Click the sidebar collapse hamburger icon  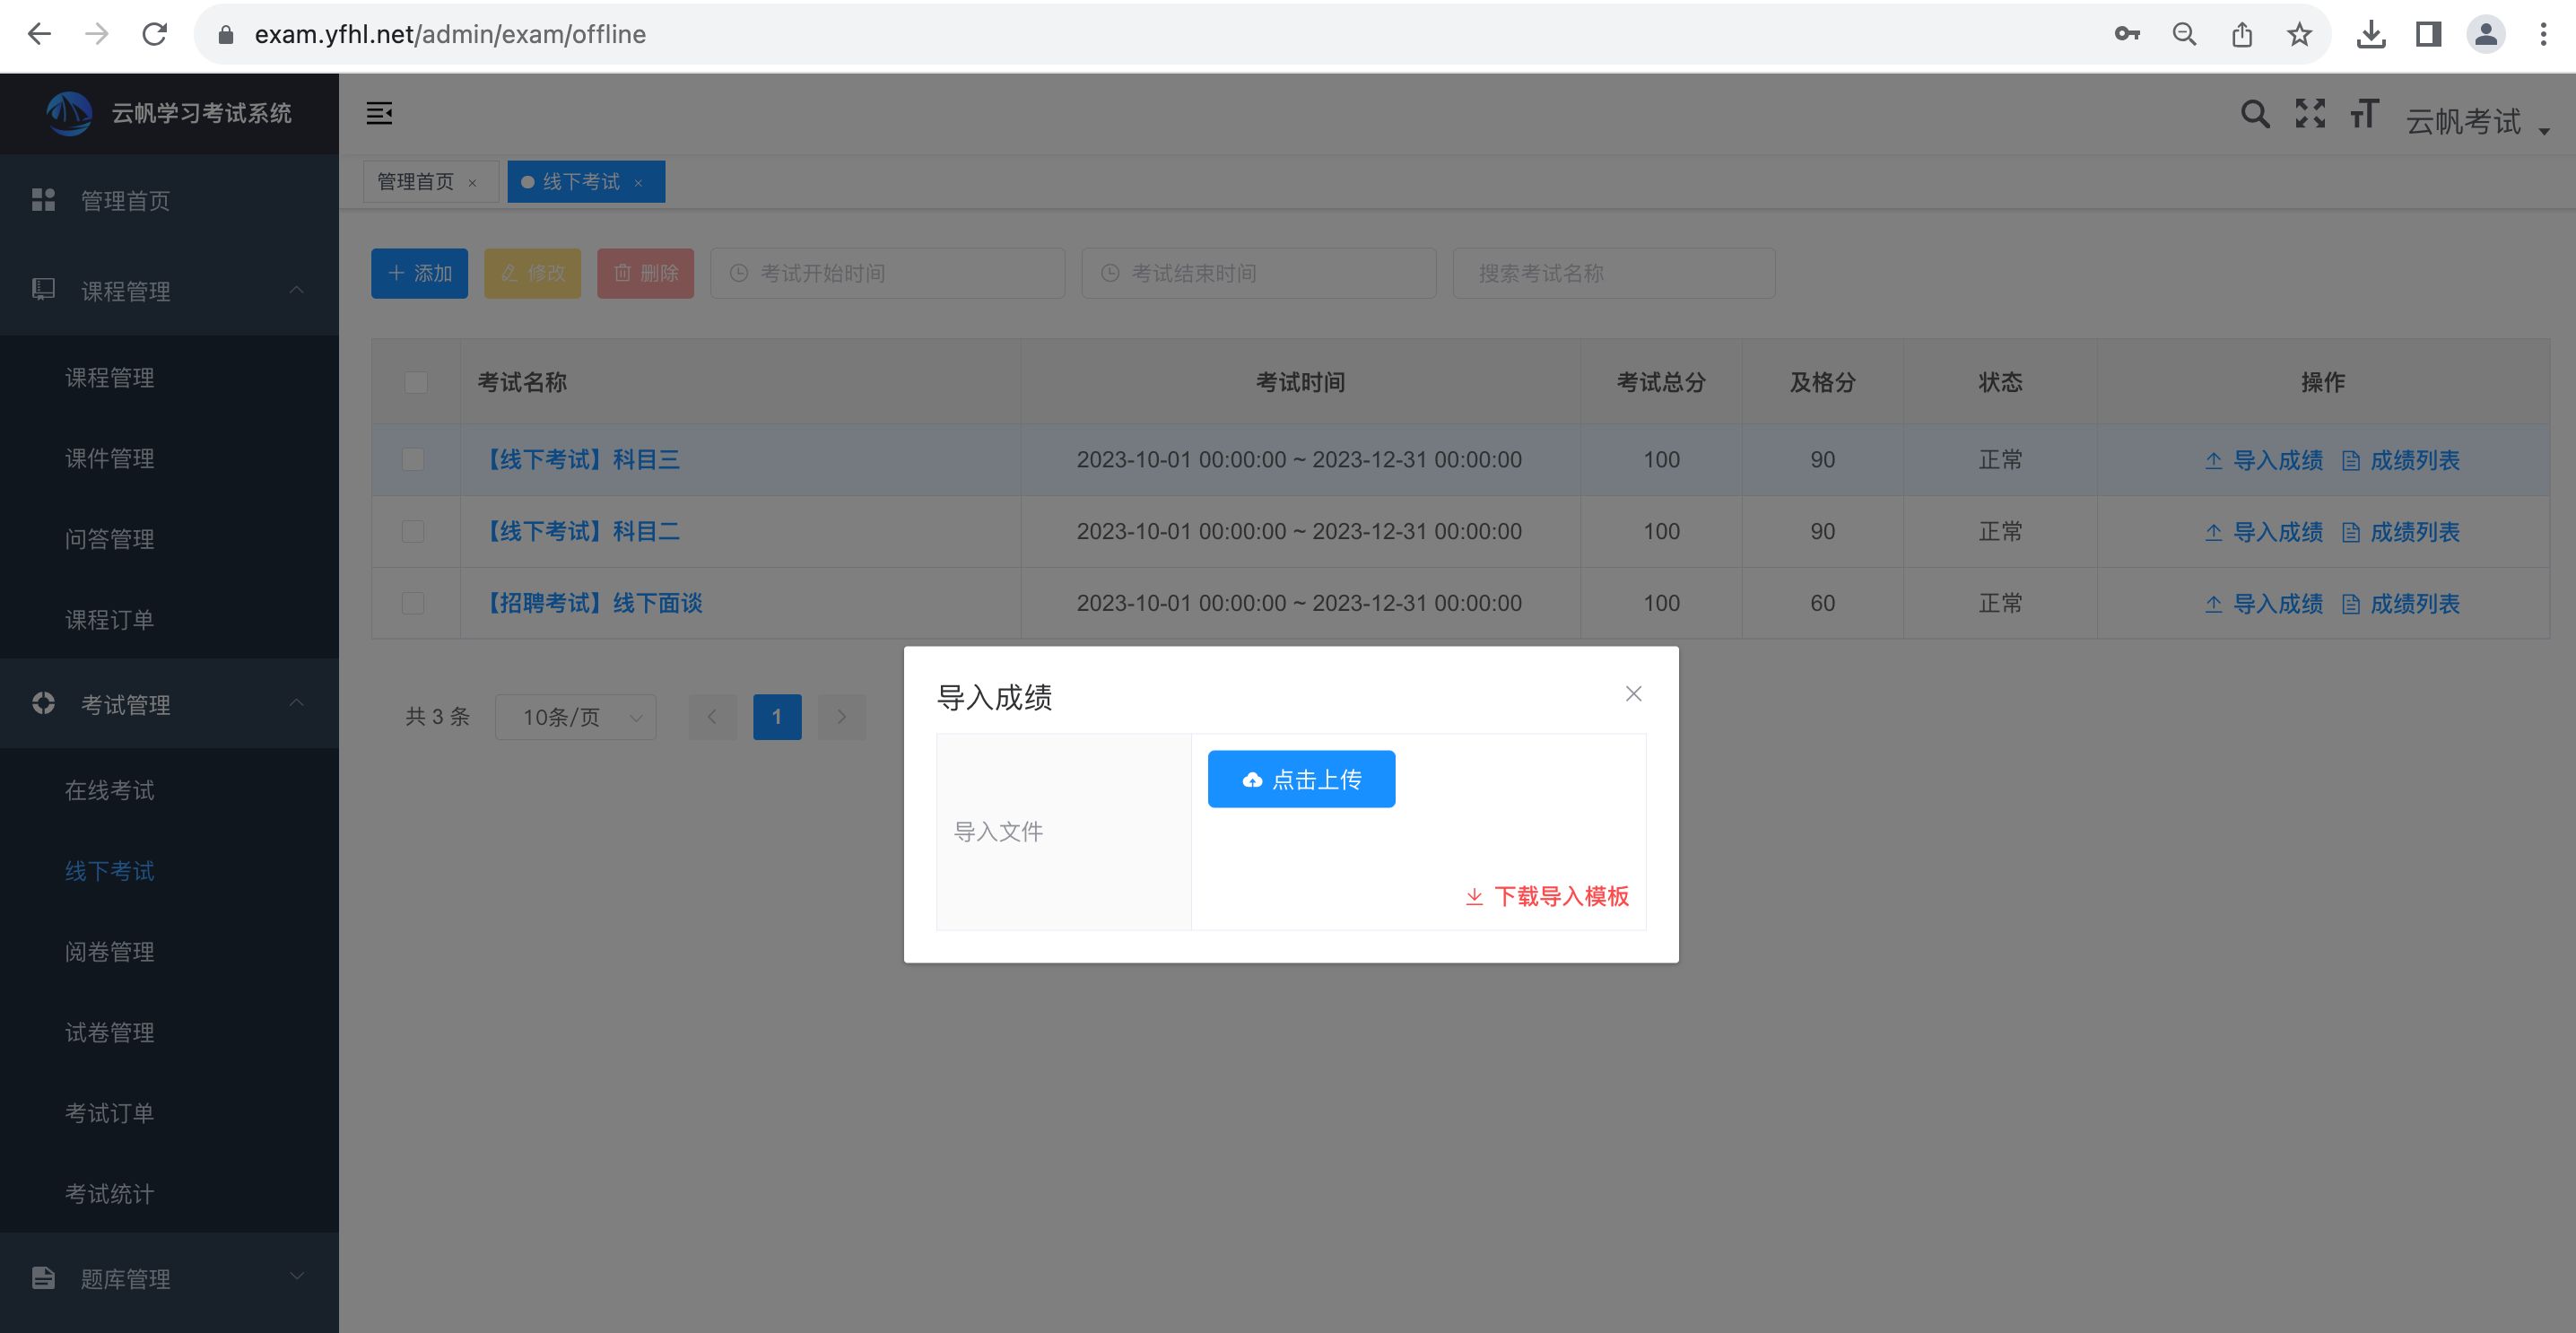coord(379,114)
